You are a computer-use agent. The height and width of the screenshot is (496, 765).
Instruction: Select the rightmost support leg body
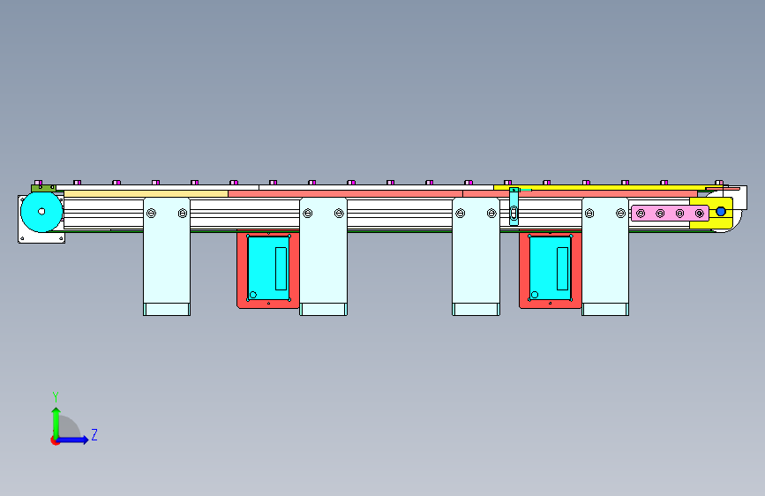(x=605, y=250)
